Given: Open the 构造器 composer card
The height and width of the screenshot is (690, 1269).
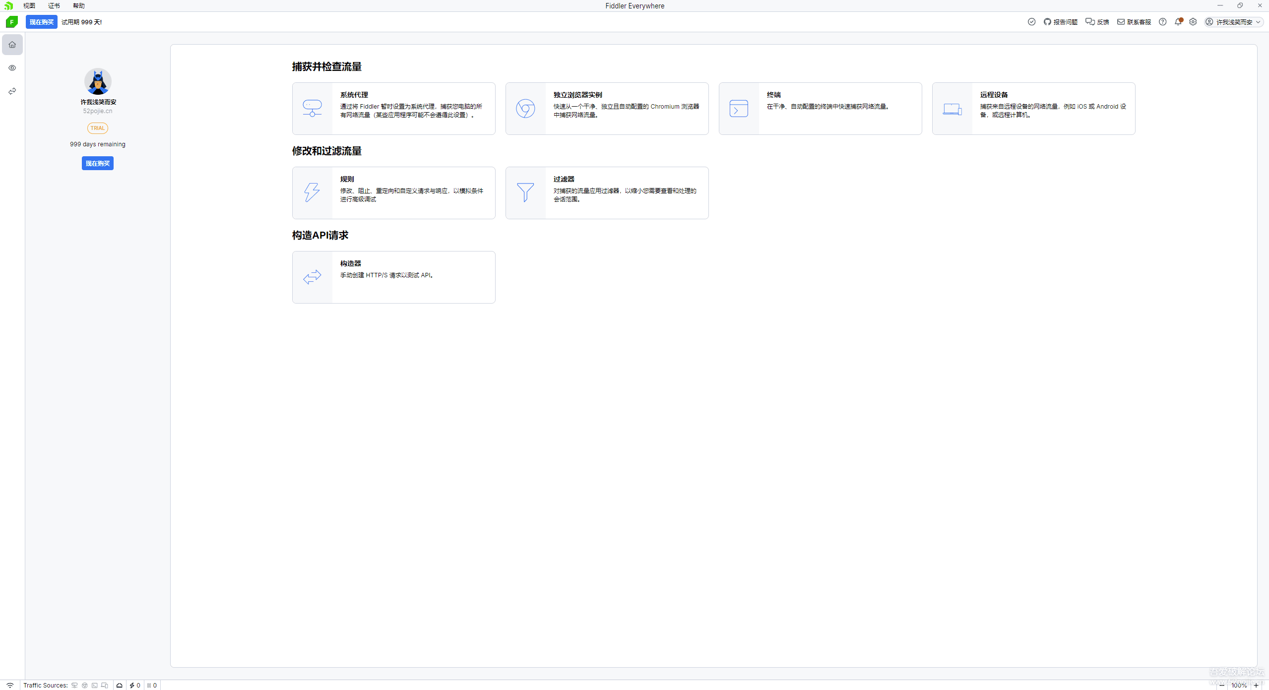Looking at the screenshot, I should 393,277.
